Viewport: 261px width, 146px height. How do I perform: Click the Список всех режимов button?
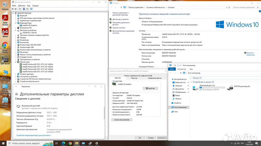(122, 120)
